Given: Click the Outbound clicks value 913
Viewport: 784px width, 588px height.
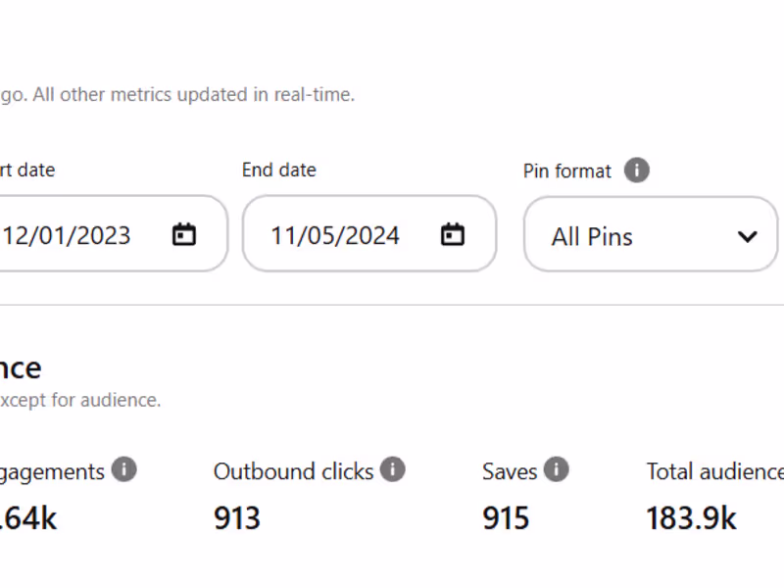Looking at the screenshot, I should coord(237,517).
